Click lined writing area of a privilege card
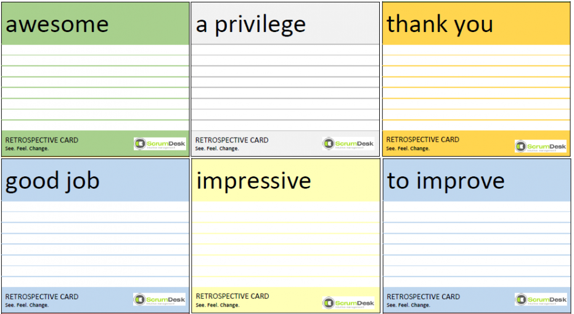 point(285,88)
